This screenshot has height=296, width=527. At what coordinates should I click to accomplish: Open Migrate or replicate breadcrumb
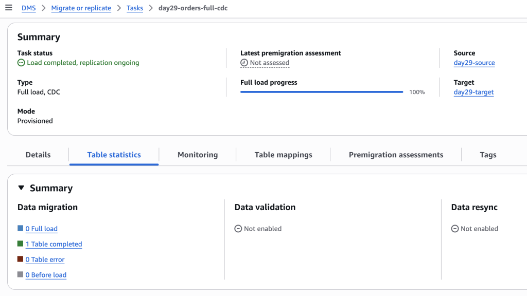point(81,8)
